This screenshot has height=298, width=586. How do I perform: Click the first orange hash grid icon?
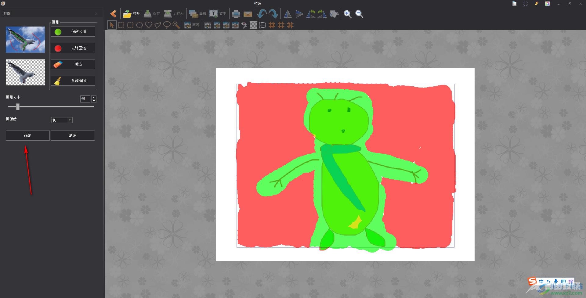click(x=272, y=25)
